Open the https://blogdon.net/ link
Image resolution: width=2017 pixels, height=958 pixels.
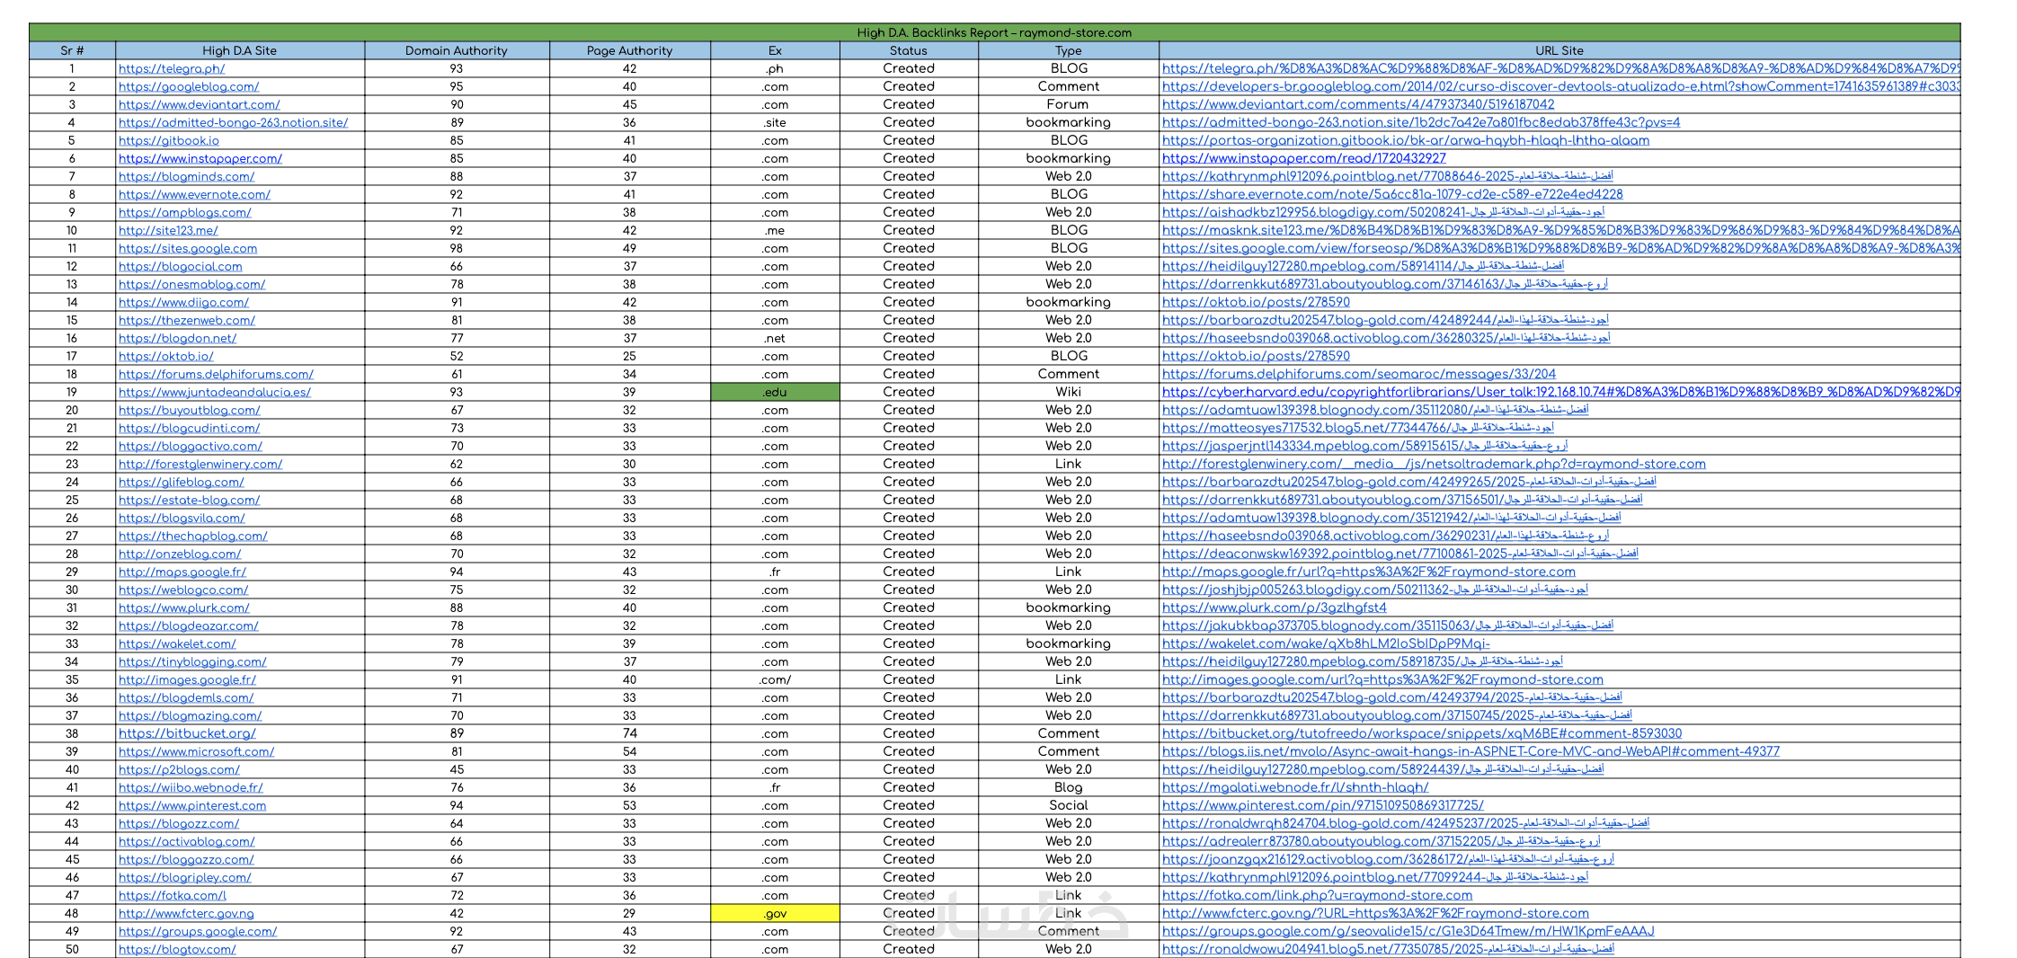178,338
